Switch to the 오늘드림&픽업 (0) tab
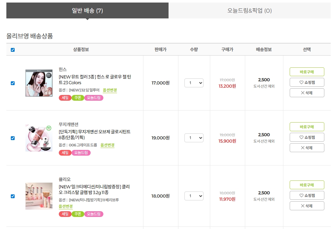Screen dimensions: 332x229 (249, 11)
